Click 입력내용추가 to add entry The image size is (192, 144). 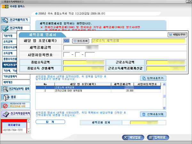point(153,78)
